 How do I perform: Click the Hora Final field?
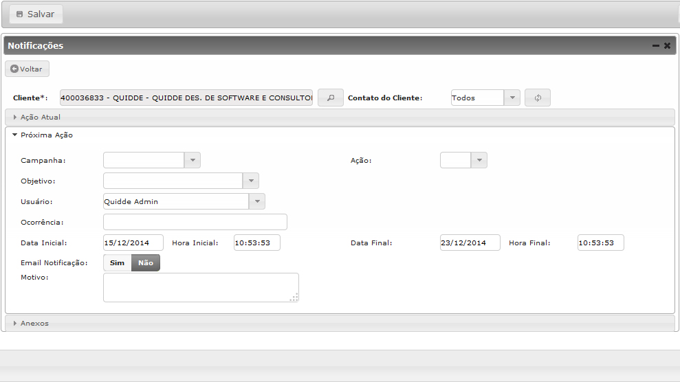[601, 243]
